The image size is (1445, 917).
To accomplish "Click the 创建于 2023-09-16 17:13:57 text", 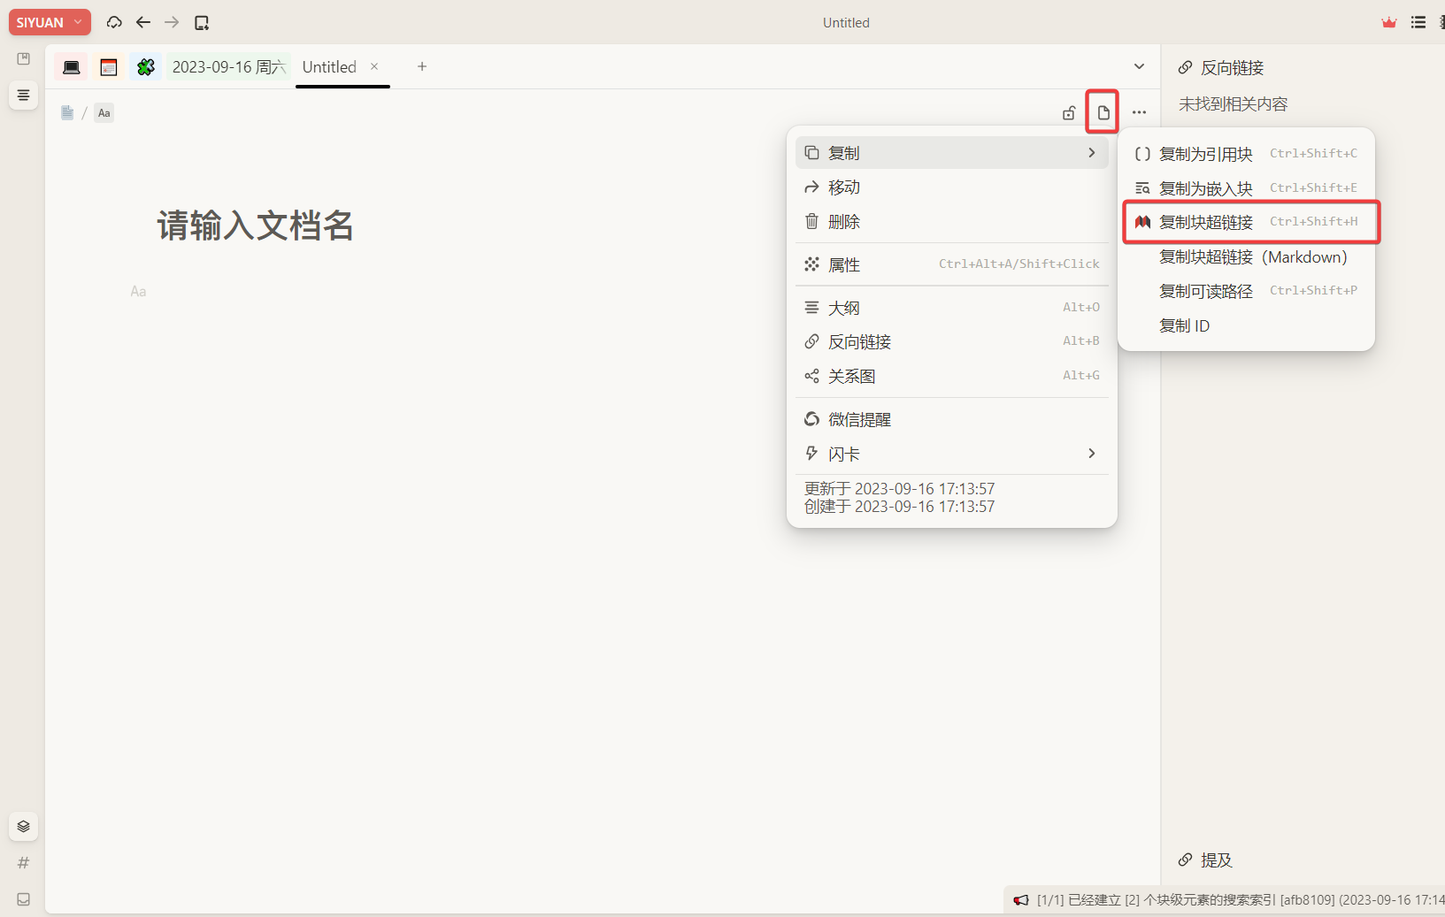I will click(899, 507).
